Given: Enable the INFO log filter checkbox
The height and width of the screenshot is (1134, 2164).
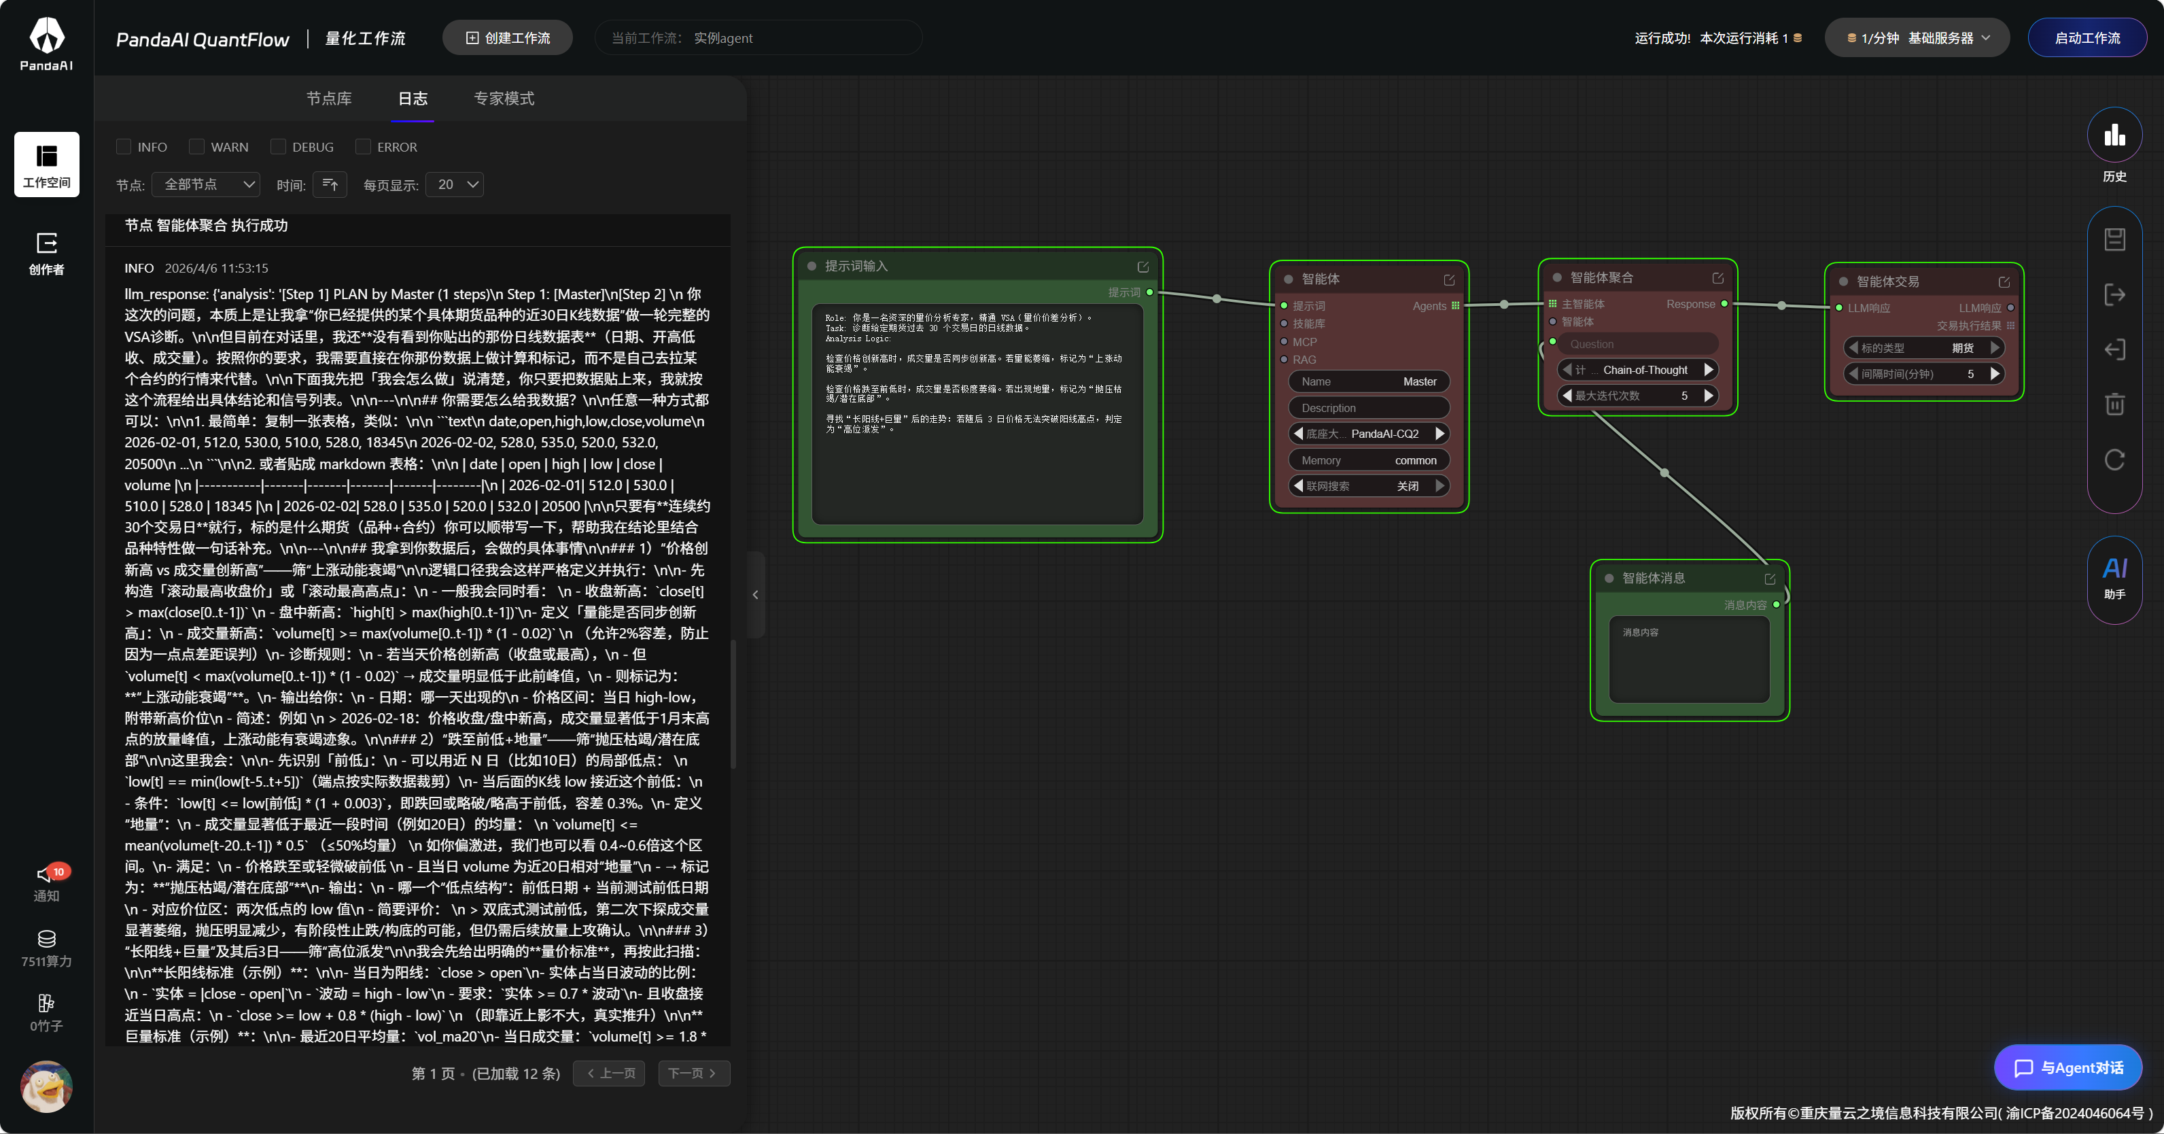Looking at the screenshot, I should click(124, 147).
